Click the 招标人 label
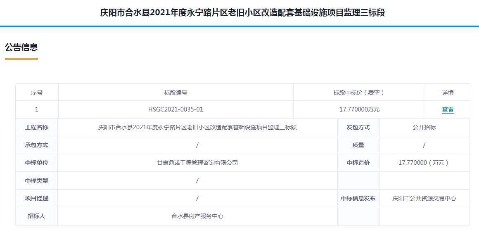 point(37,216)
